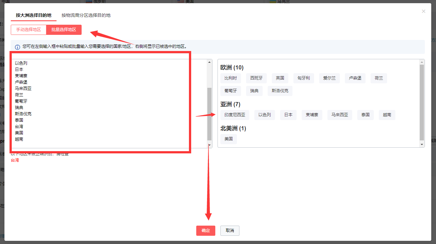Click the up arrow of left textarea scrollbar

(209, 62)
